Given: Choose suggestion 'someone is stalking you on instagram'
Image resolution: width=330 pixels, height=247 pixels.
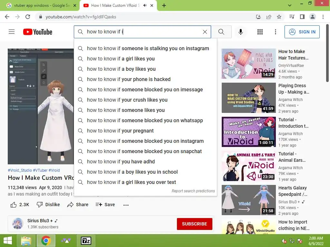Looking at the screenshot, I should point(145,48).
